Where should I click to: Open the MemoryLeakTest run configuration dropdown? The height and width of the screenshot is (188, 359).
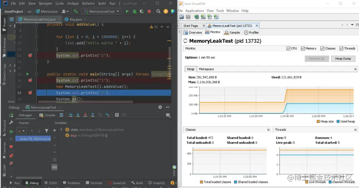tap(101, 11)
